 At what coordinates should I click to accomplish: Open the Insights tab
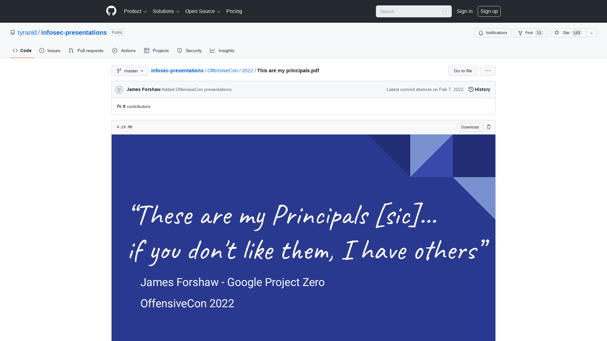[x=222, y=51]
